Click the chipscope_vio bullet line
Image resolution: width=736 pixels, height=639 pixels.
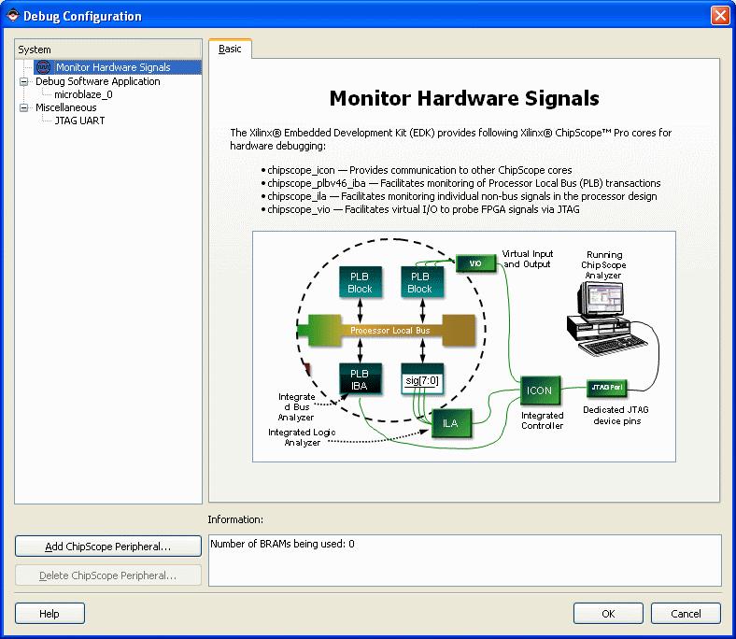pyautogui.click(x=420, y=209)
